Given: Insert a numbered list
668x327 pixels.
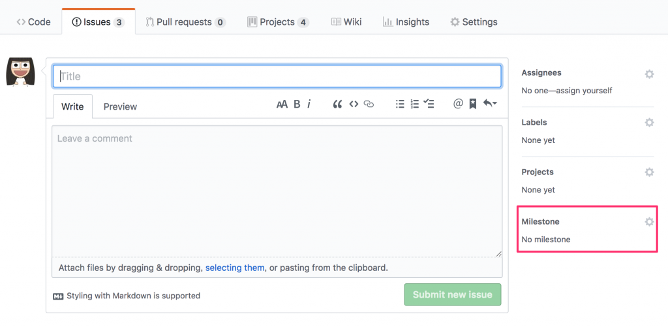Looking at the screenshot, I should coord(414,104).
